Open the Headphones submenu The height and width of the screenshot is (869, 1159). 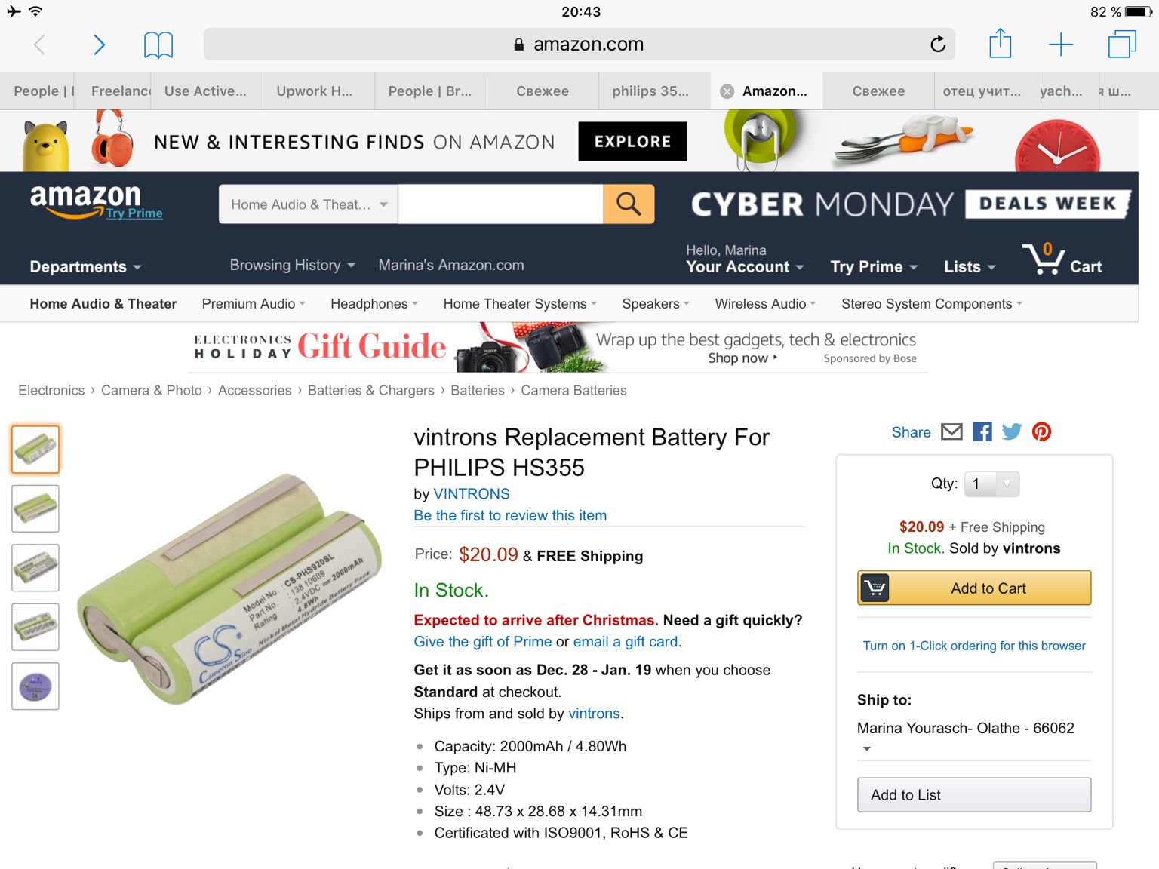click(x=374, y=304)
